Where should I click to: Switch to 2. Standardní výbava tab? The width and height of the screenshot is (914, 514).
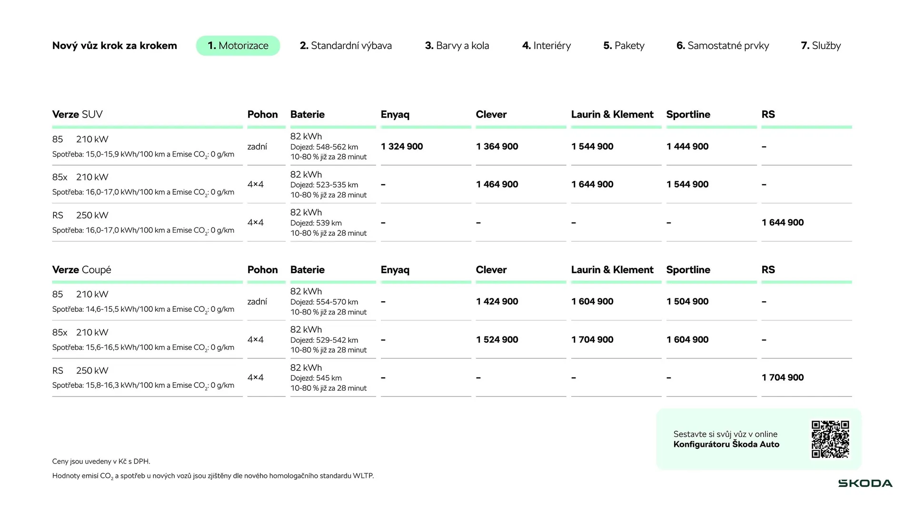click(x=346, y=46)
